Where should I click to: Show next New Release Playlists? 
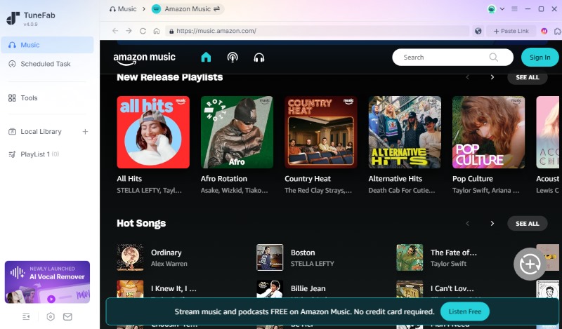492,77
